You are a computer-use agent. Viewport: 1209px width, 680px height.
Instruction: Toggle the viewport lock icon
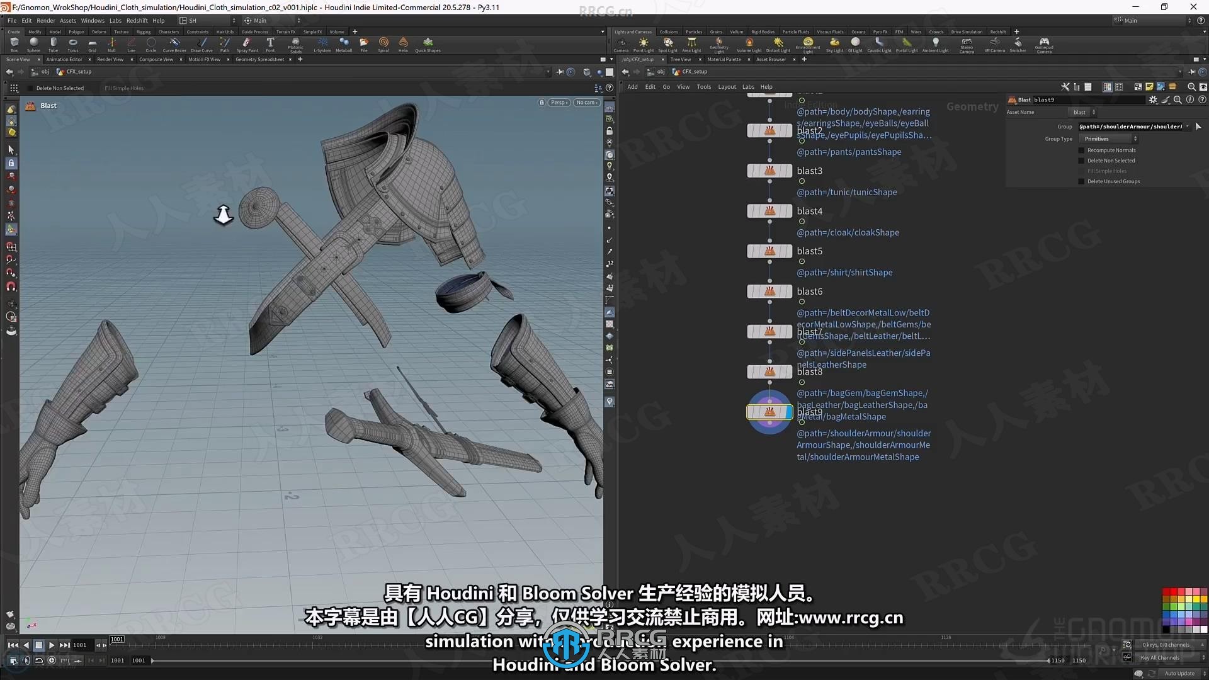point(542,103)
